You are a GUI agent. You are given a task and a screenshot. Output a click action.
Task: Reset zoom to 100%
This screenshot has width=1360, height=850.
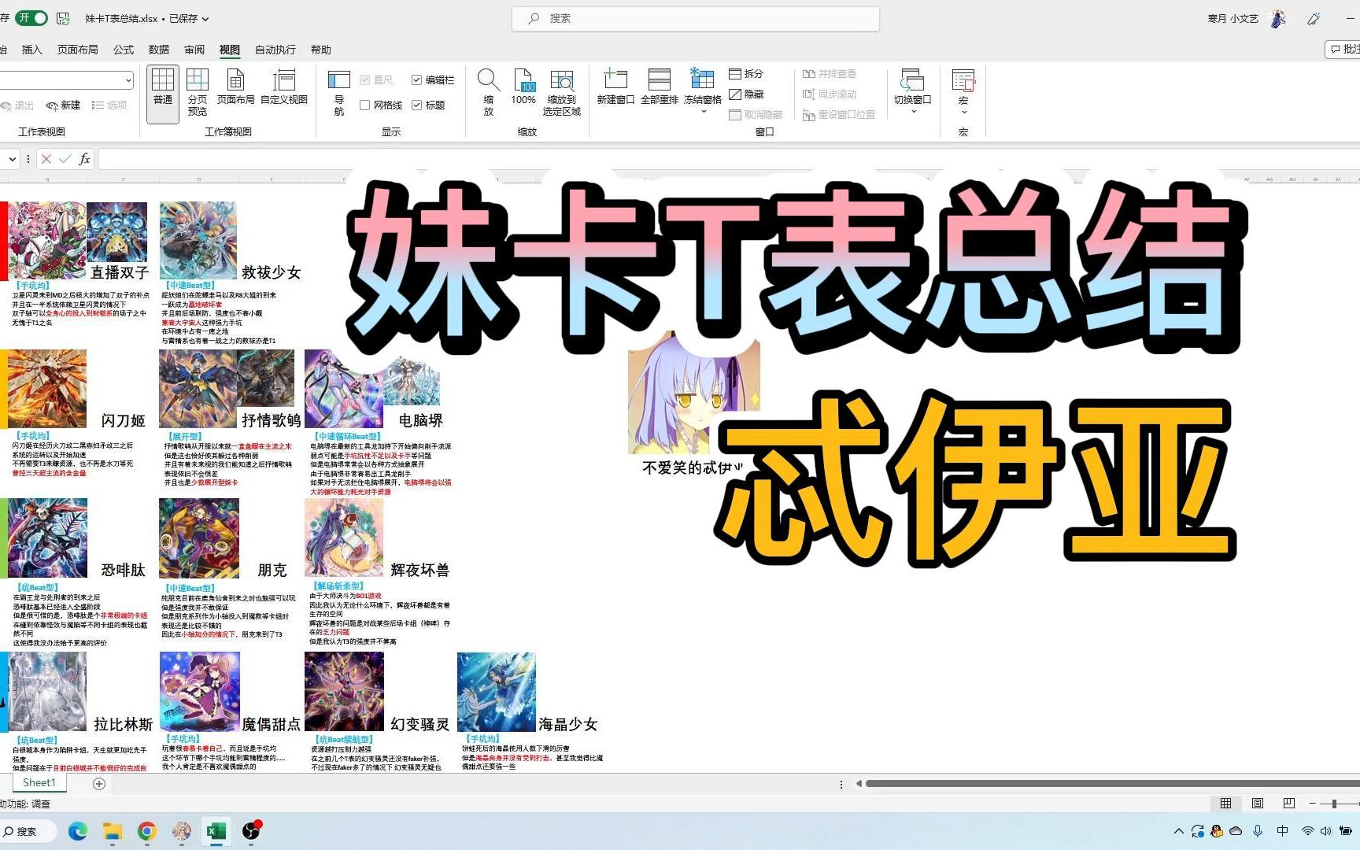click(523, 87)
